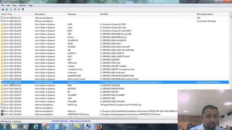The height and width of the screenshot is (130, 232).
Task: Select the row with filename IRST
Action: click(115, 60)
